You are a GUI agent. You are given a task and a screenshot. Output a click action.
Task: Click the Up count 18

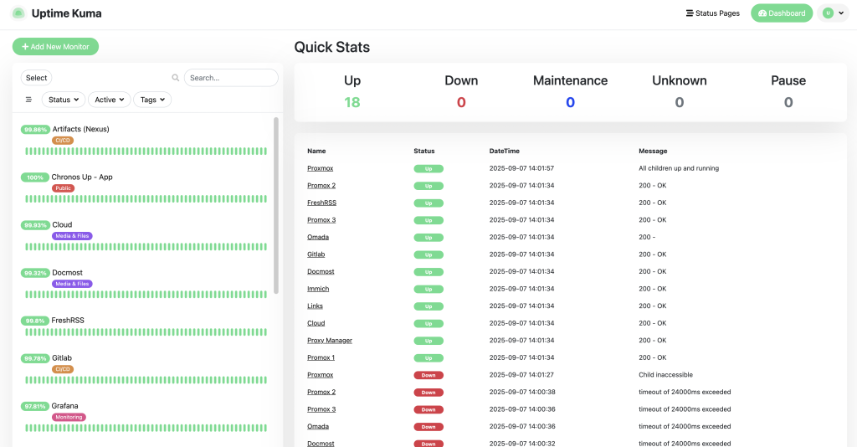pos(352,102)
